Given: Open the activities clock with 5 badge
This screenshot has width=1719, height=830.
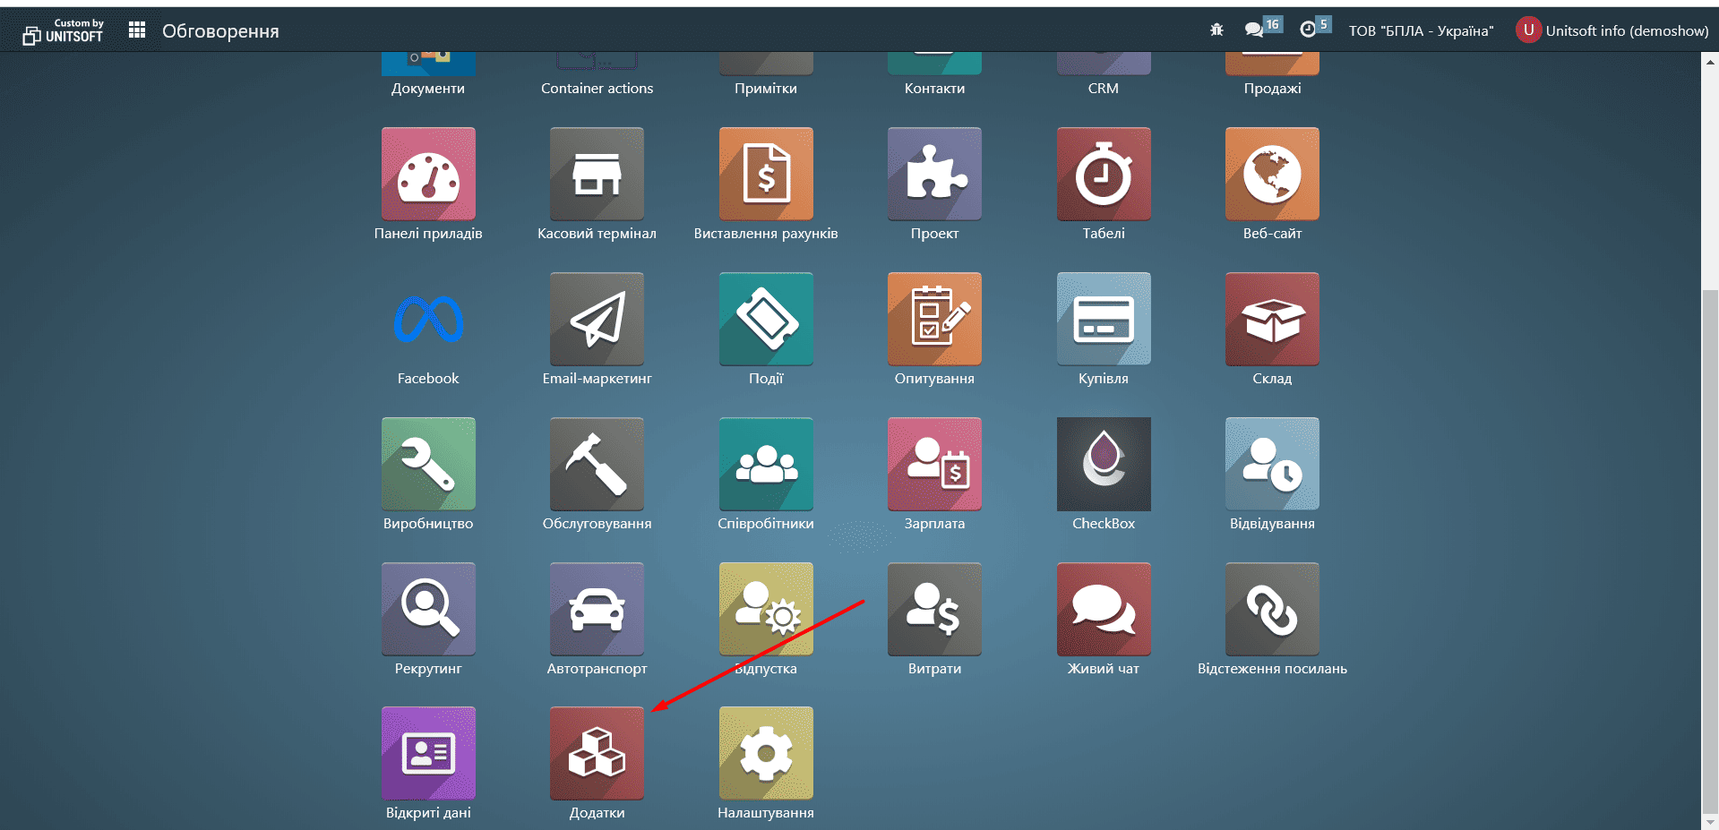Looking at the screenshot, I should point(1309,30).
